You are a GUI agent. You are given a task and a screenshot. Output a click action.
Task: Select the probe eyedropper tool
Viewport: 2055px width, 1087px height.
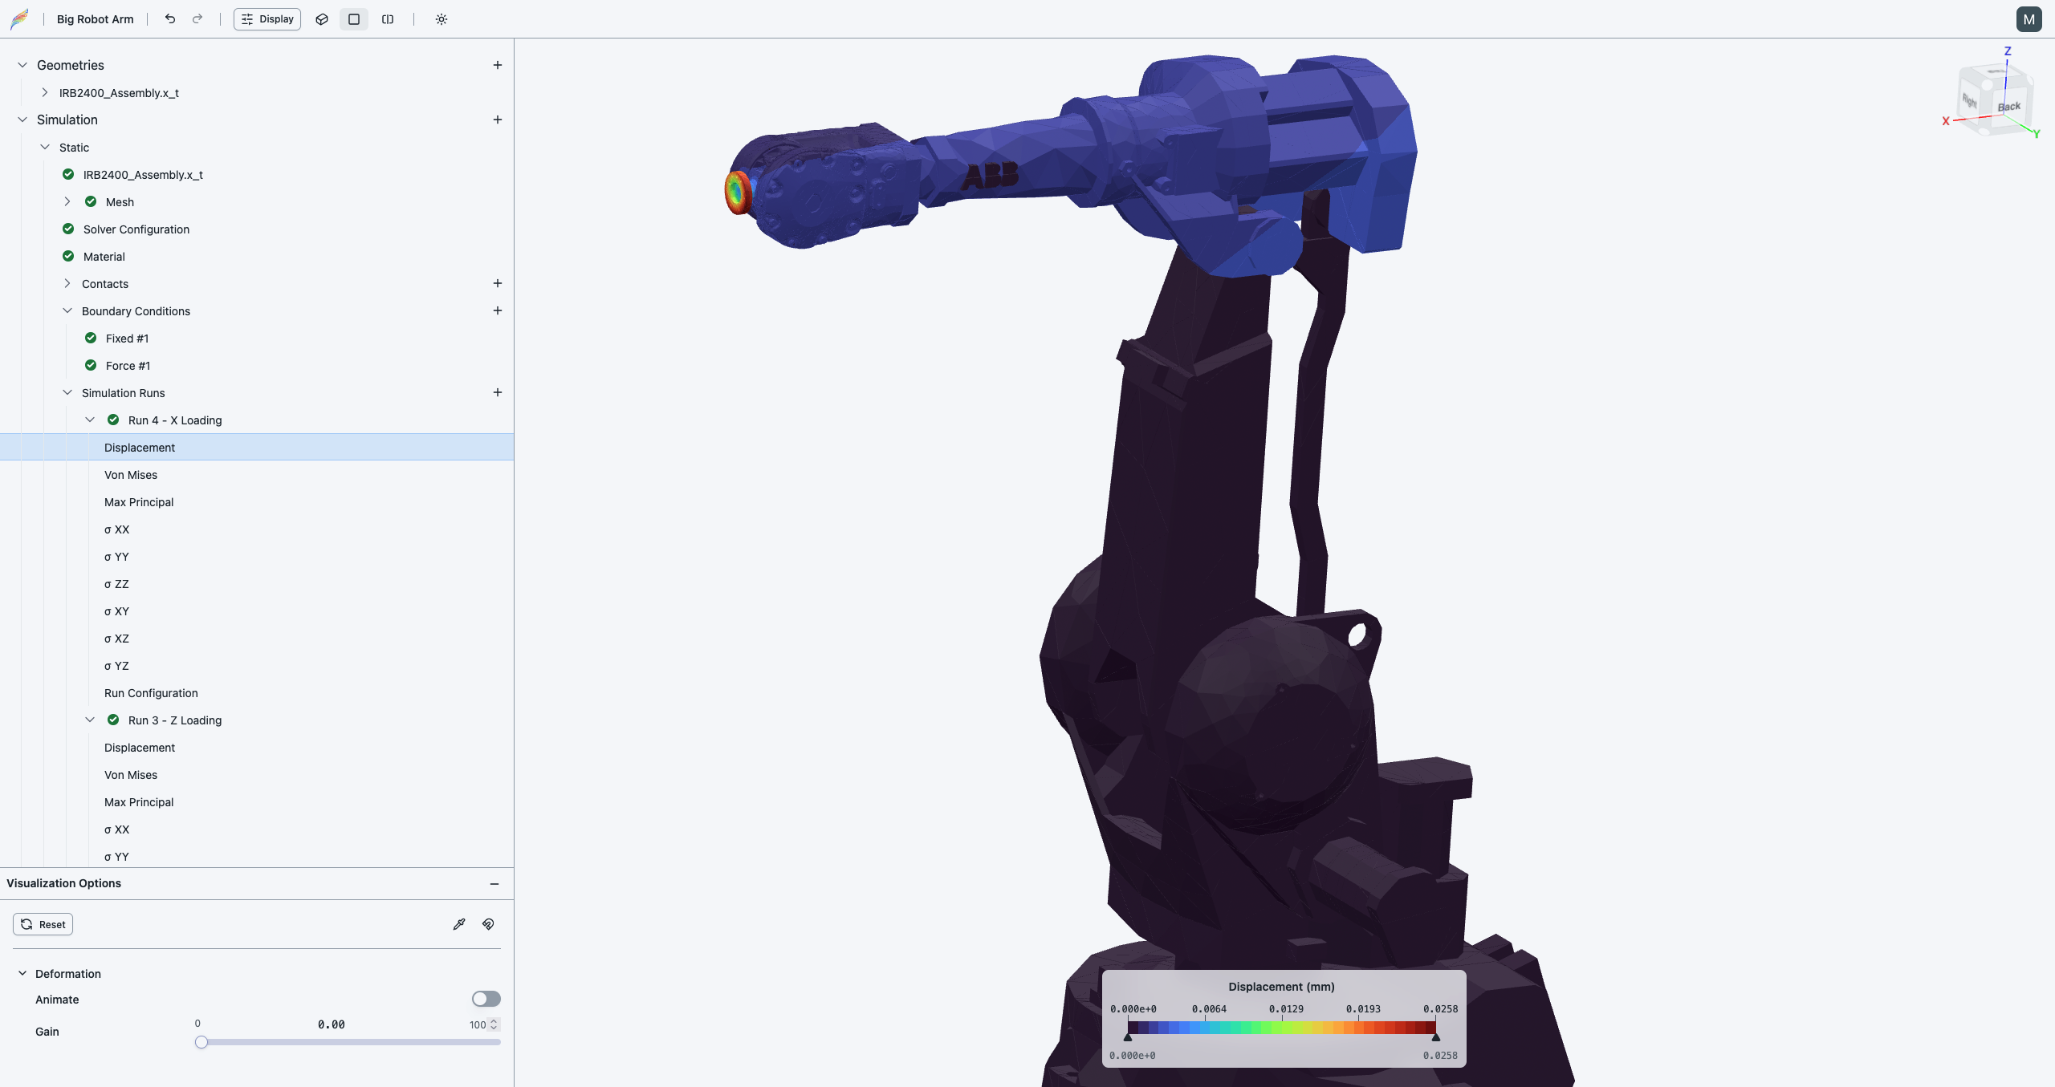[459, 923]
